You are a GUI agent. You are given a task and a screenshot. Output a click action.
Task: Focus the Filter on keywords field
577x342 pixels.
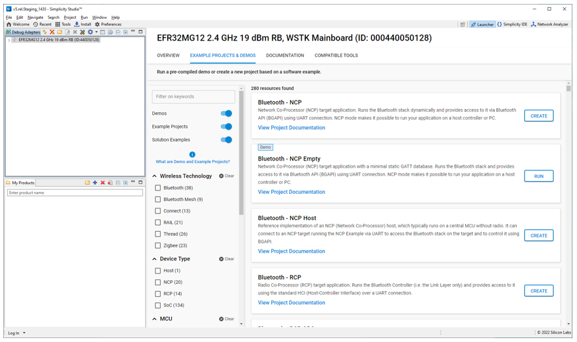click(193, 97)
